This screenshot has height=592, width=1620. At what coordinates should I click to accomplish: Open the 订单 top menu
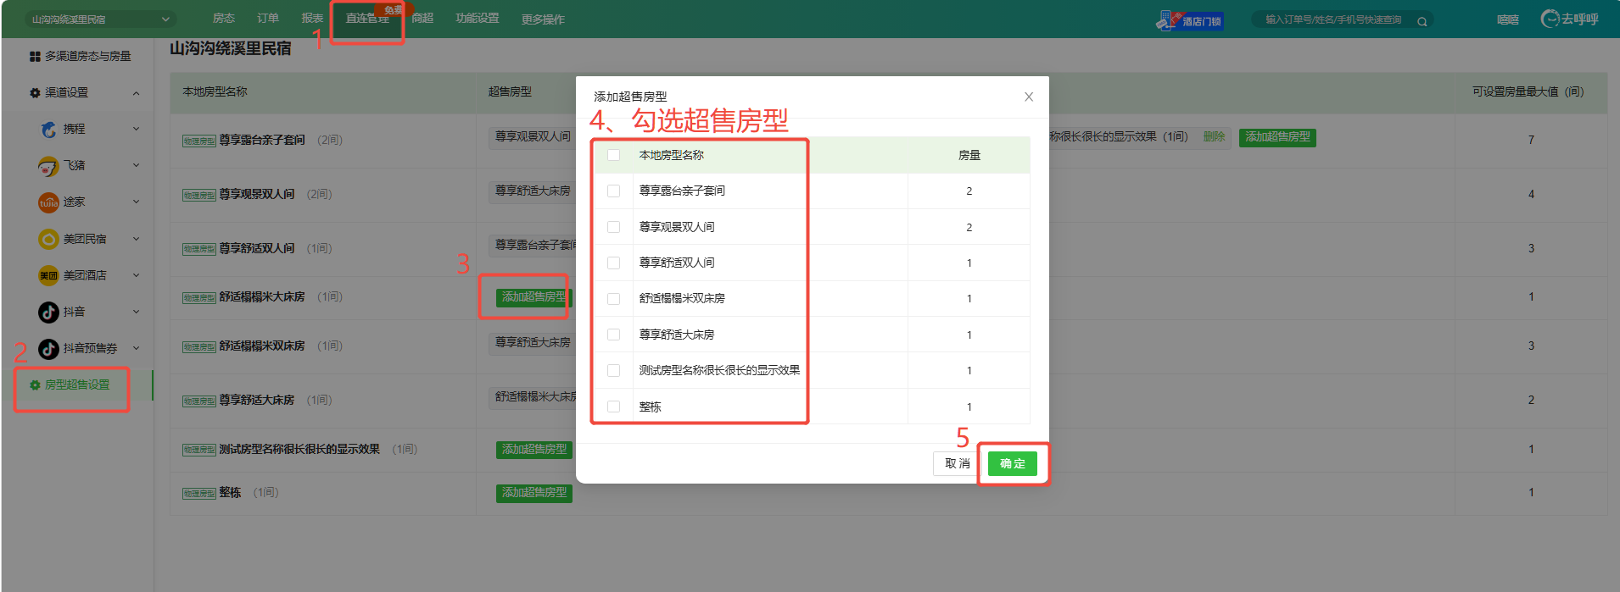point(268,19)
